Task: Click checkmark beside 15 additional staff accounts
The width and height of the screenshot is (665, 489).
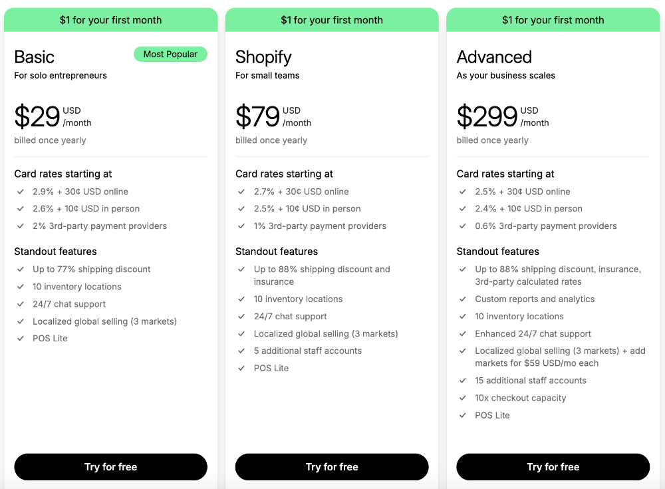Action: [x=463, y=381]
